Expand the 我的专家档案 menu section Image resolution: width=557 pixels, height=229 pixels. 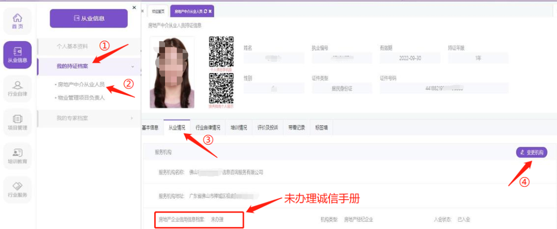(132, 118)
